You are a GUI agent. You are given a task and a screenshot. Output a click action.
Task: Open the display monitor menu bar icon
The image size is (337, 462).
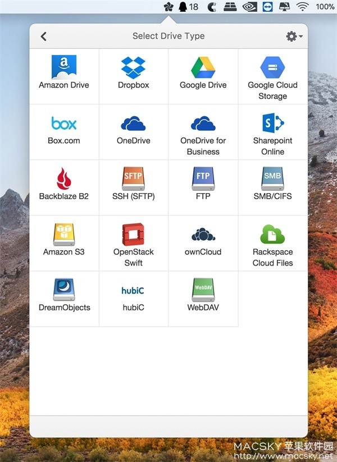click(x=284, y=7)
